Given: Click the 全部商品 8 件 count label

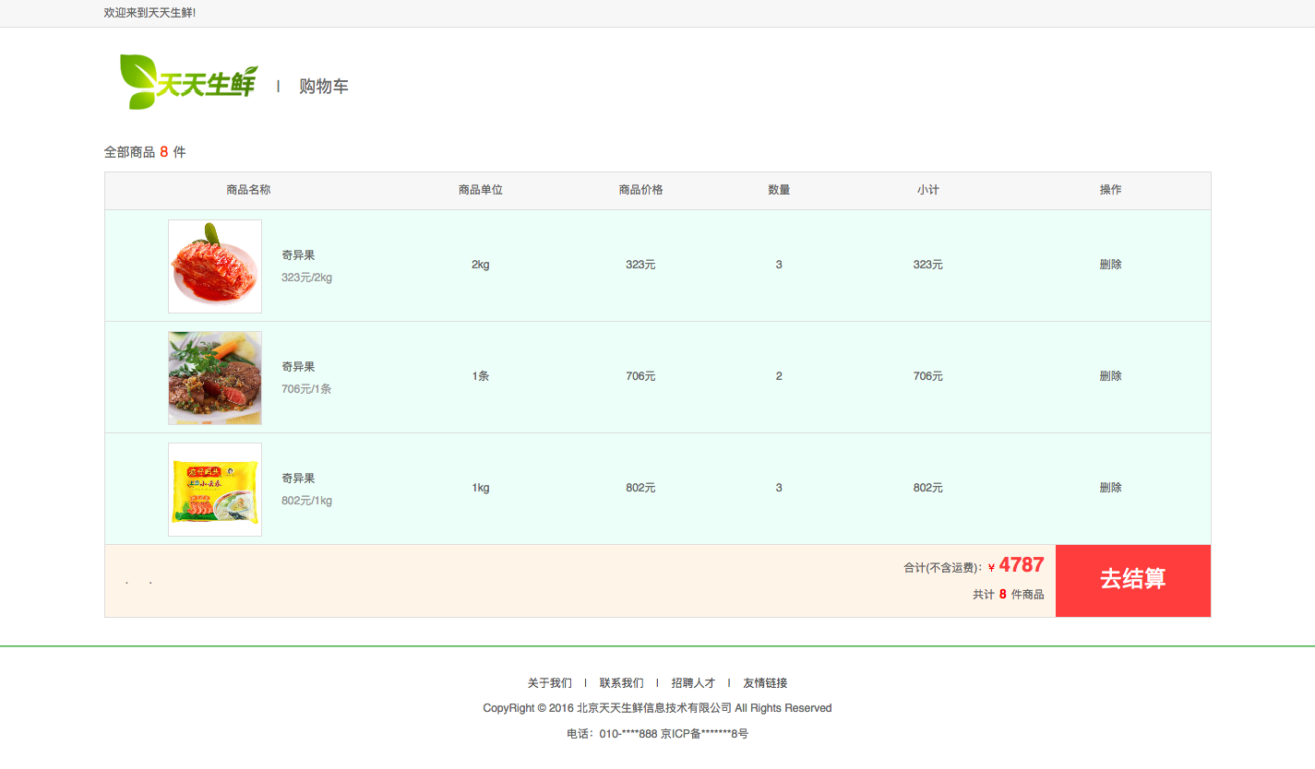Looking at the screenshot, I should tap(144, 151).
